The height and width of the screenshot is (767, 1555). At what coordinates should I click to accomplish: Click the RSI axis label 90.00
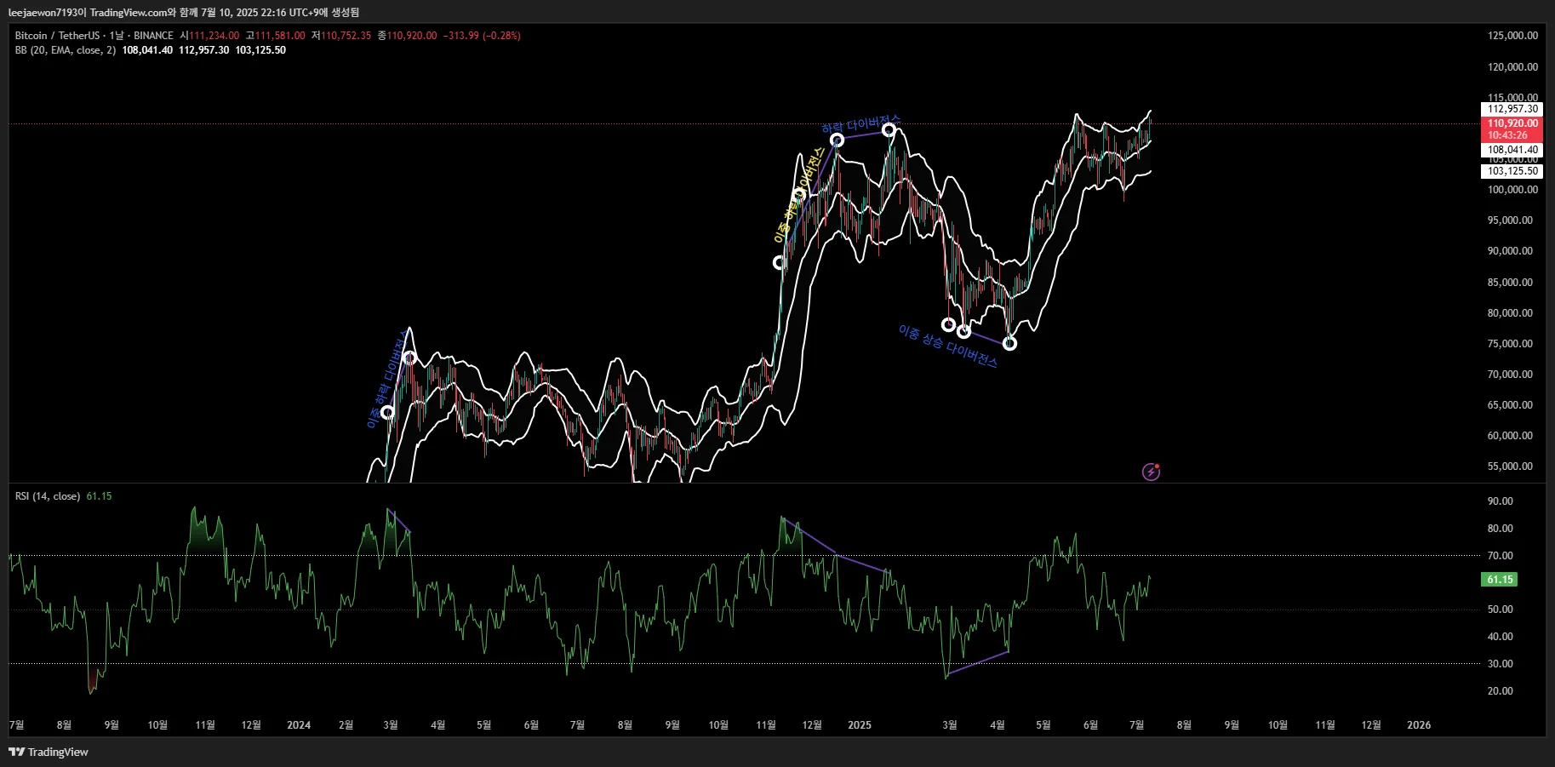pos(1500,501)
